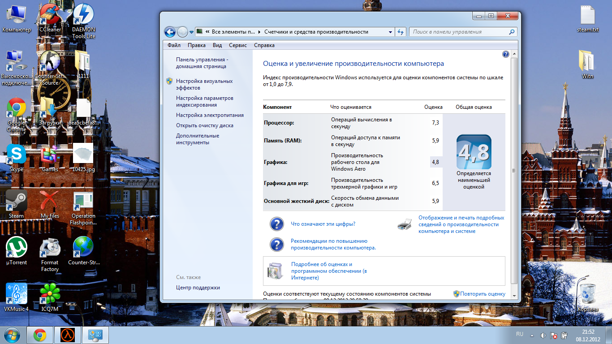Launch Steam desktop shortcut

click(x=17, y=204)
